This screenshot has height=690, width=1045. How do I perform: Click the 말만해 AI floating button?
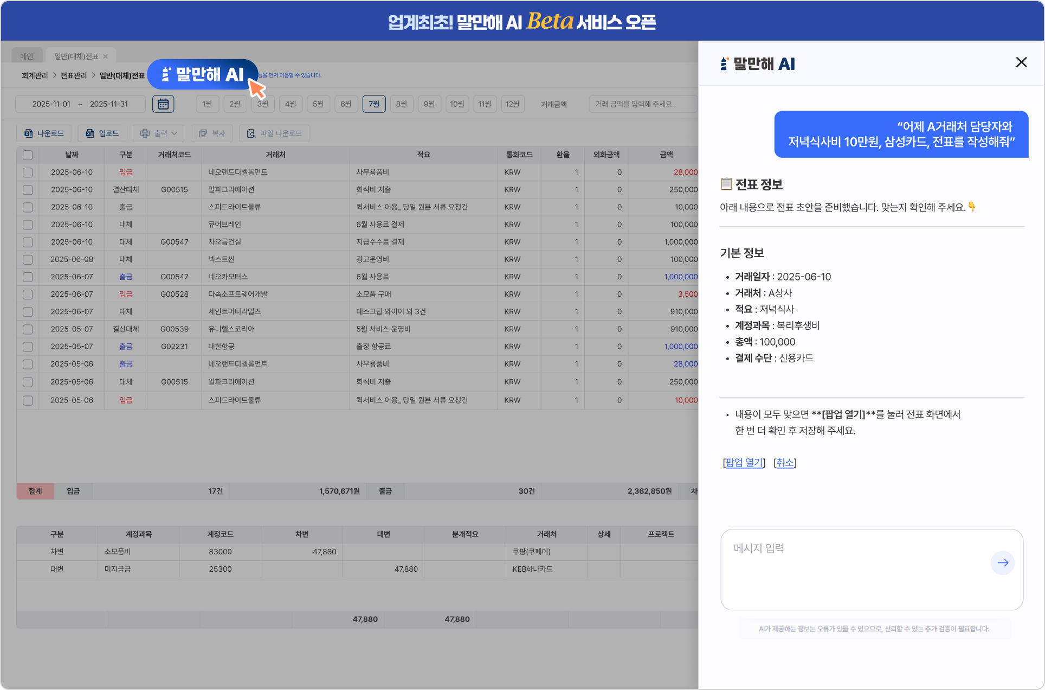203,74
